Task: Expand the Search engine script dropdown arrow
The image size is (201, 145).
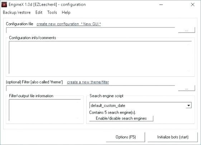Action: click(188, 105)
